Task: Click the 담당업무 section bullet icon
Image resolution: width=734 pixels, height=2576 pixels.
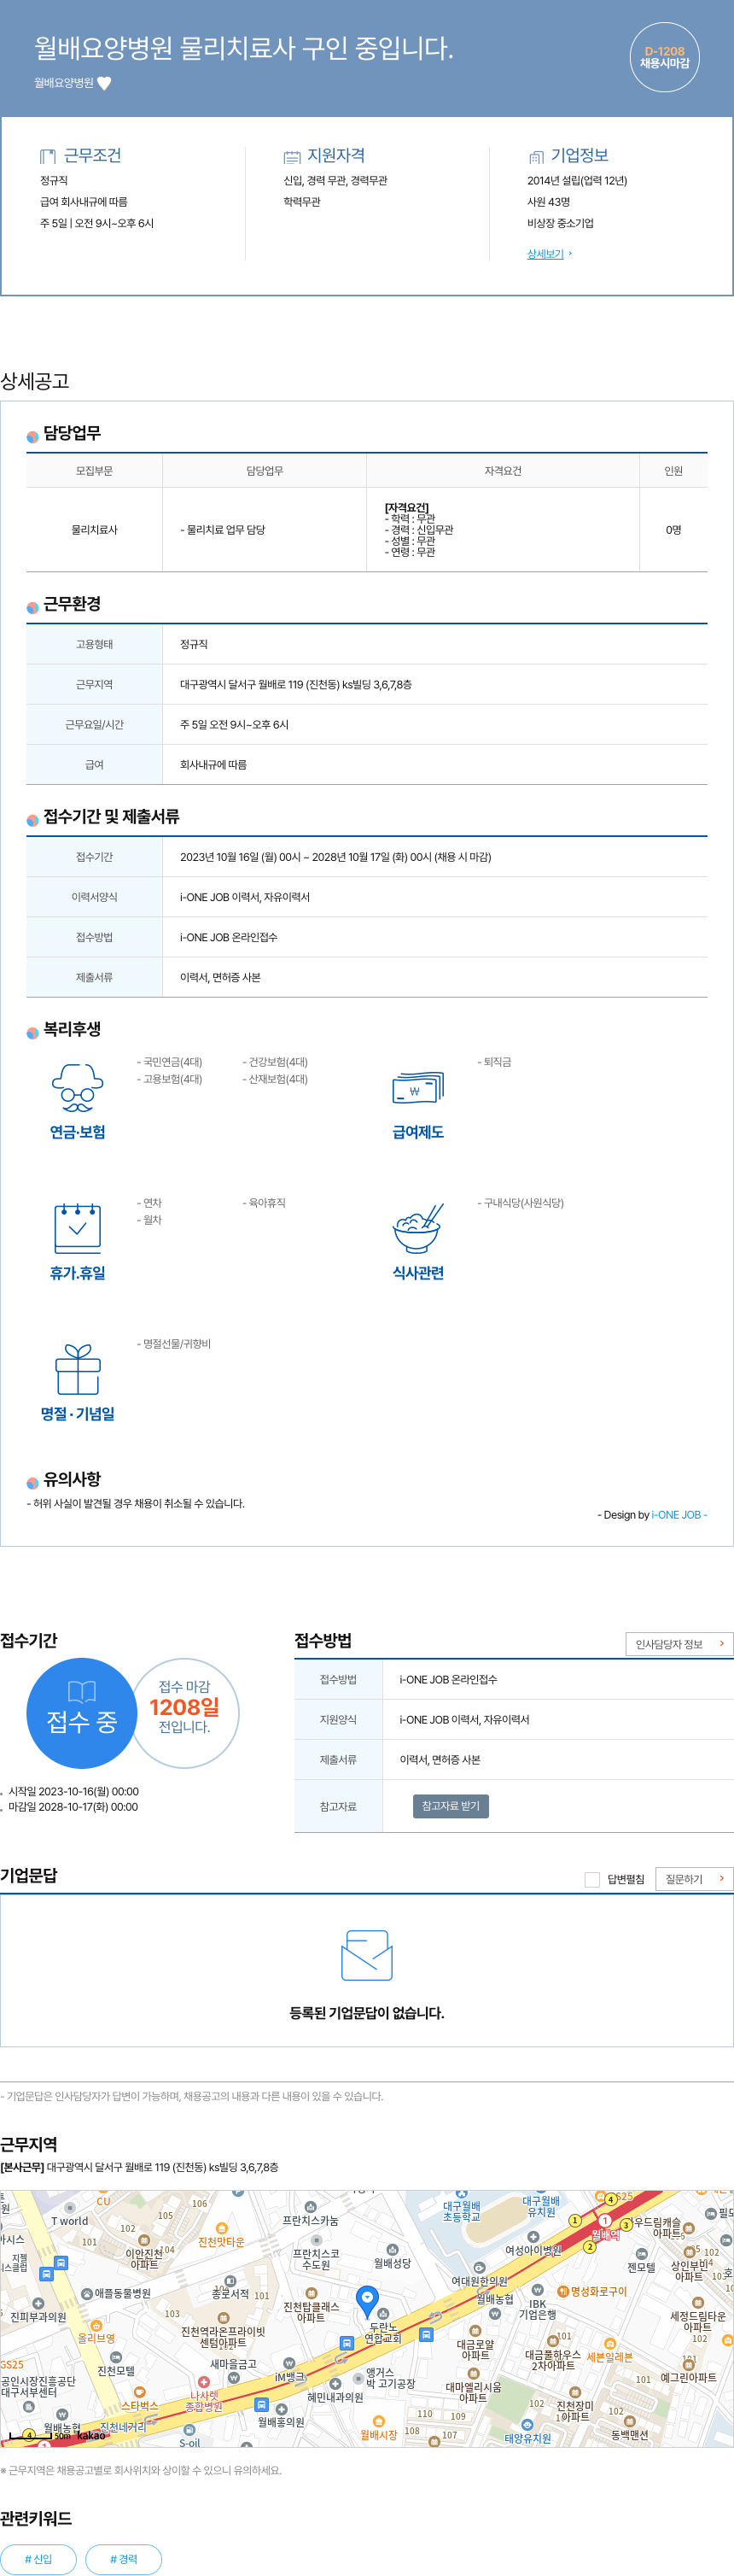Action: (32, 437)
